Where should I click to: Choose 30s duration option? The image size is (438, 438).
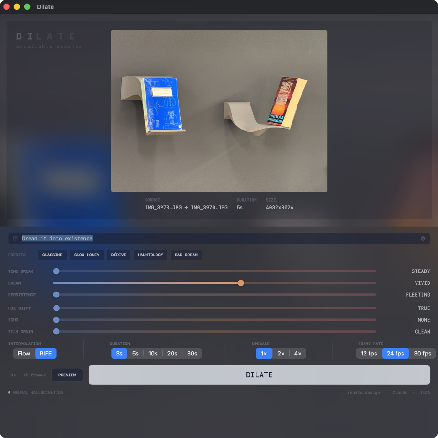[x=192, y=354]
